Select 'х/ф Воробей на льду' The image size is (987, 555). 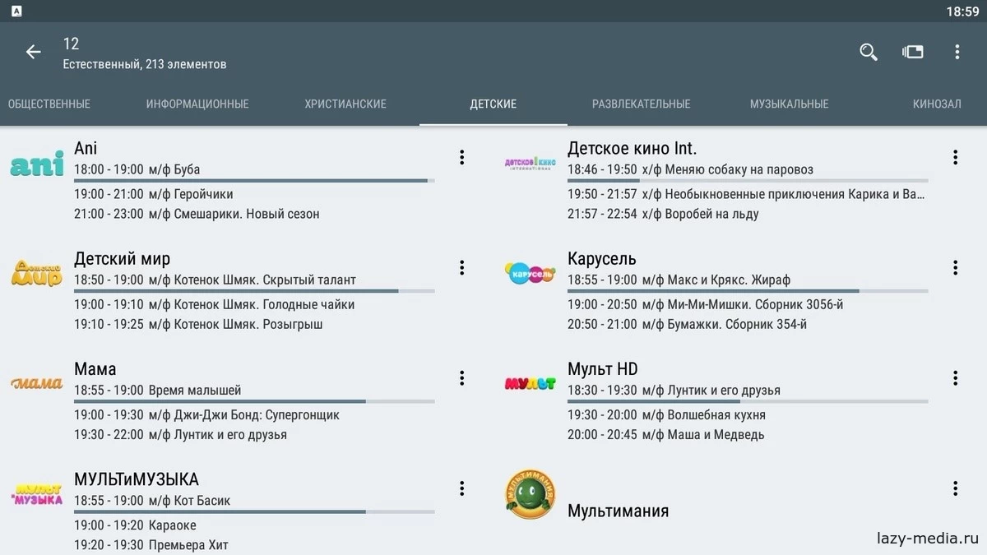point(701,214)
